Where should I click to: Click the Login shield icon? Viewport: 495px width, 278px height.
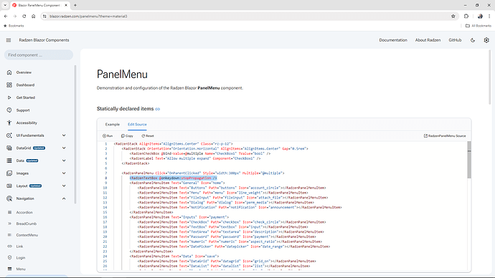[9, 258]
